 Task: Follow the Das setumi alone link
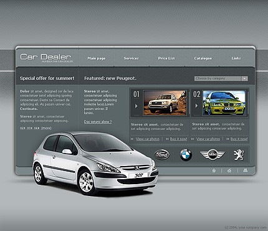click(98, 122)
